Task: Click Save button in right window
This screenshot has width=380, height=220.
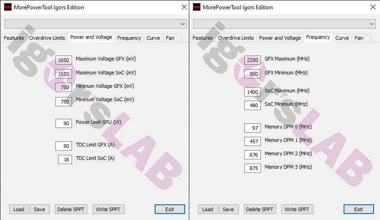Action: click(x=229, y=209)
